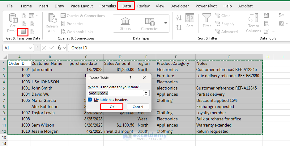
Task: Switch to the View tab
Action: pos(160,6)
